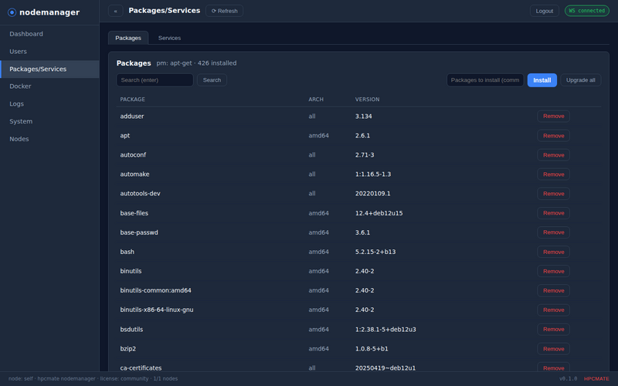Click version 1:2.38.1-5+deb12u3 of bsdutils
The image size is (618, 386).
tap(385, 330)
